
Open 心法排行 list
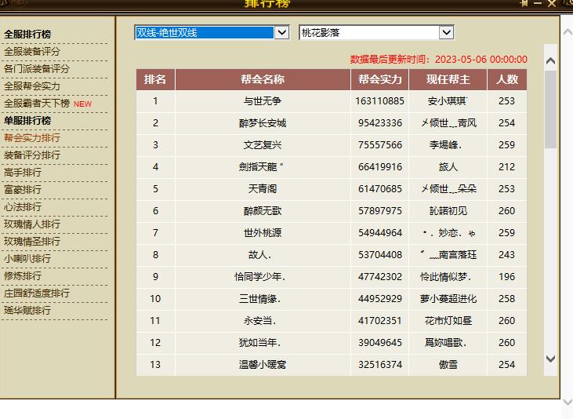(x=23, y=207)
